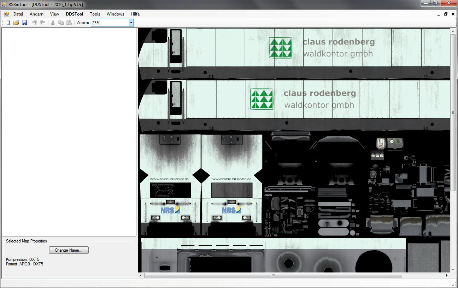Click the MDI document icon beside Datei

tap(7, 14)
